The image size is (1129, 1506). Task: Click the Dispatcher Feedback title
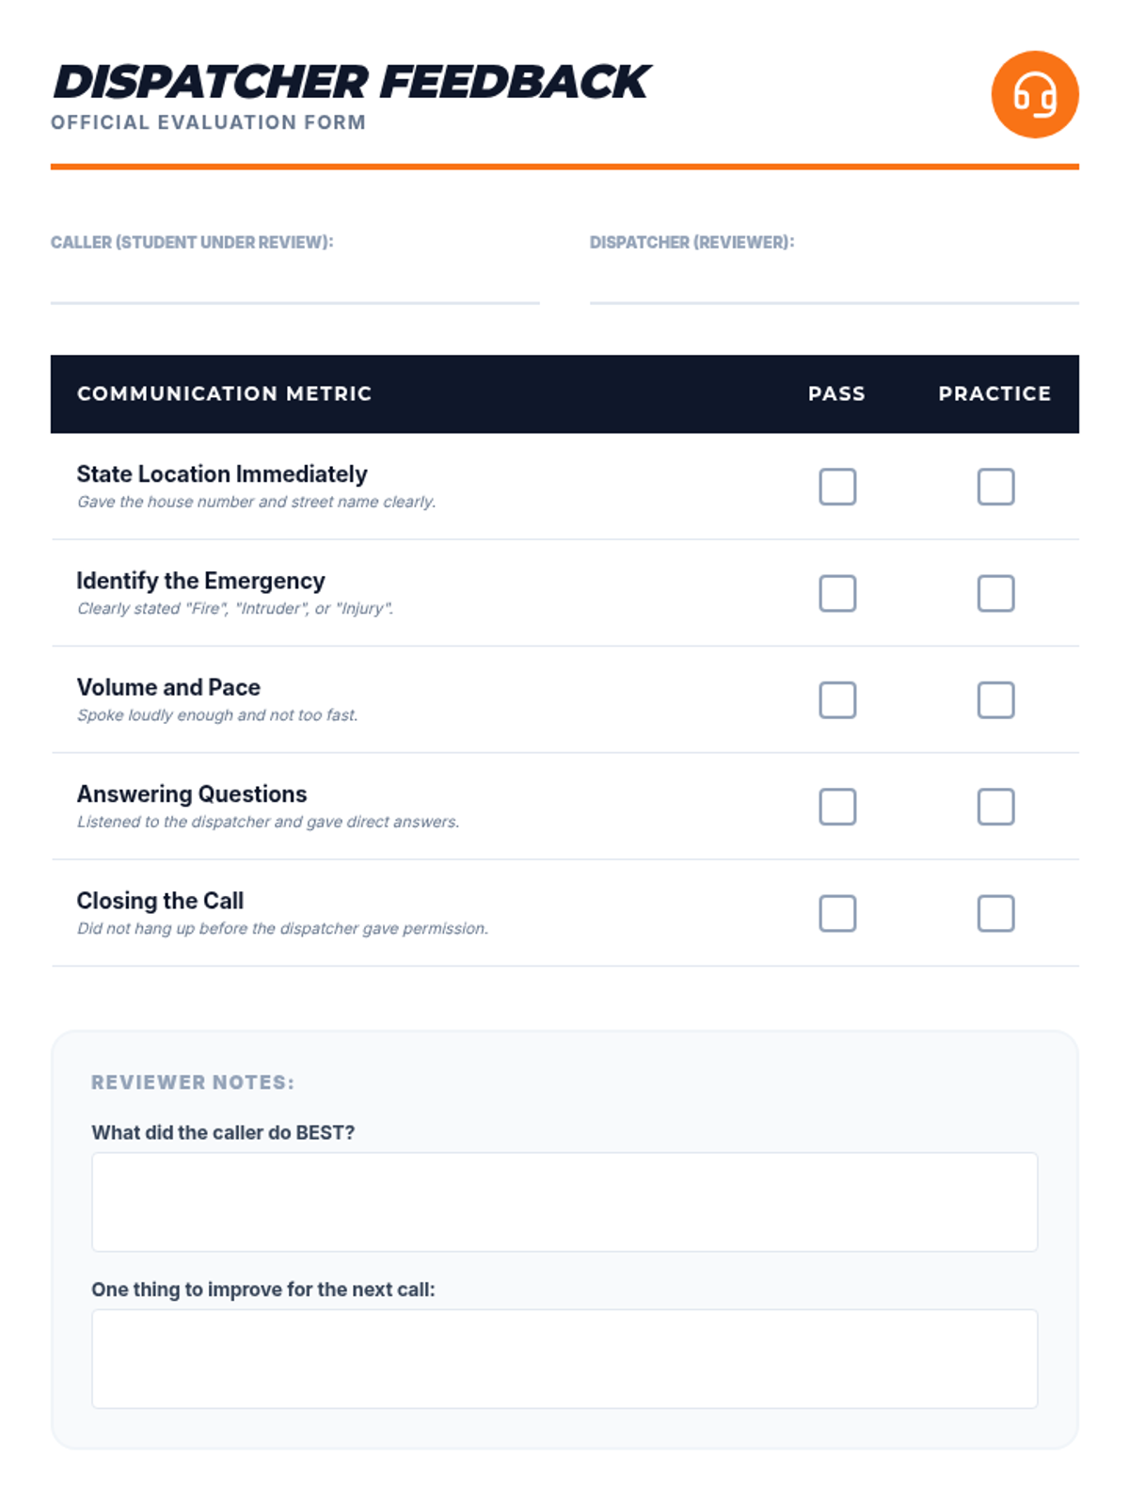point(350,82)
